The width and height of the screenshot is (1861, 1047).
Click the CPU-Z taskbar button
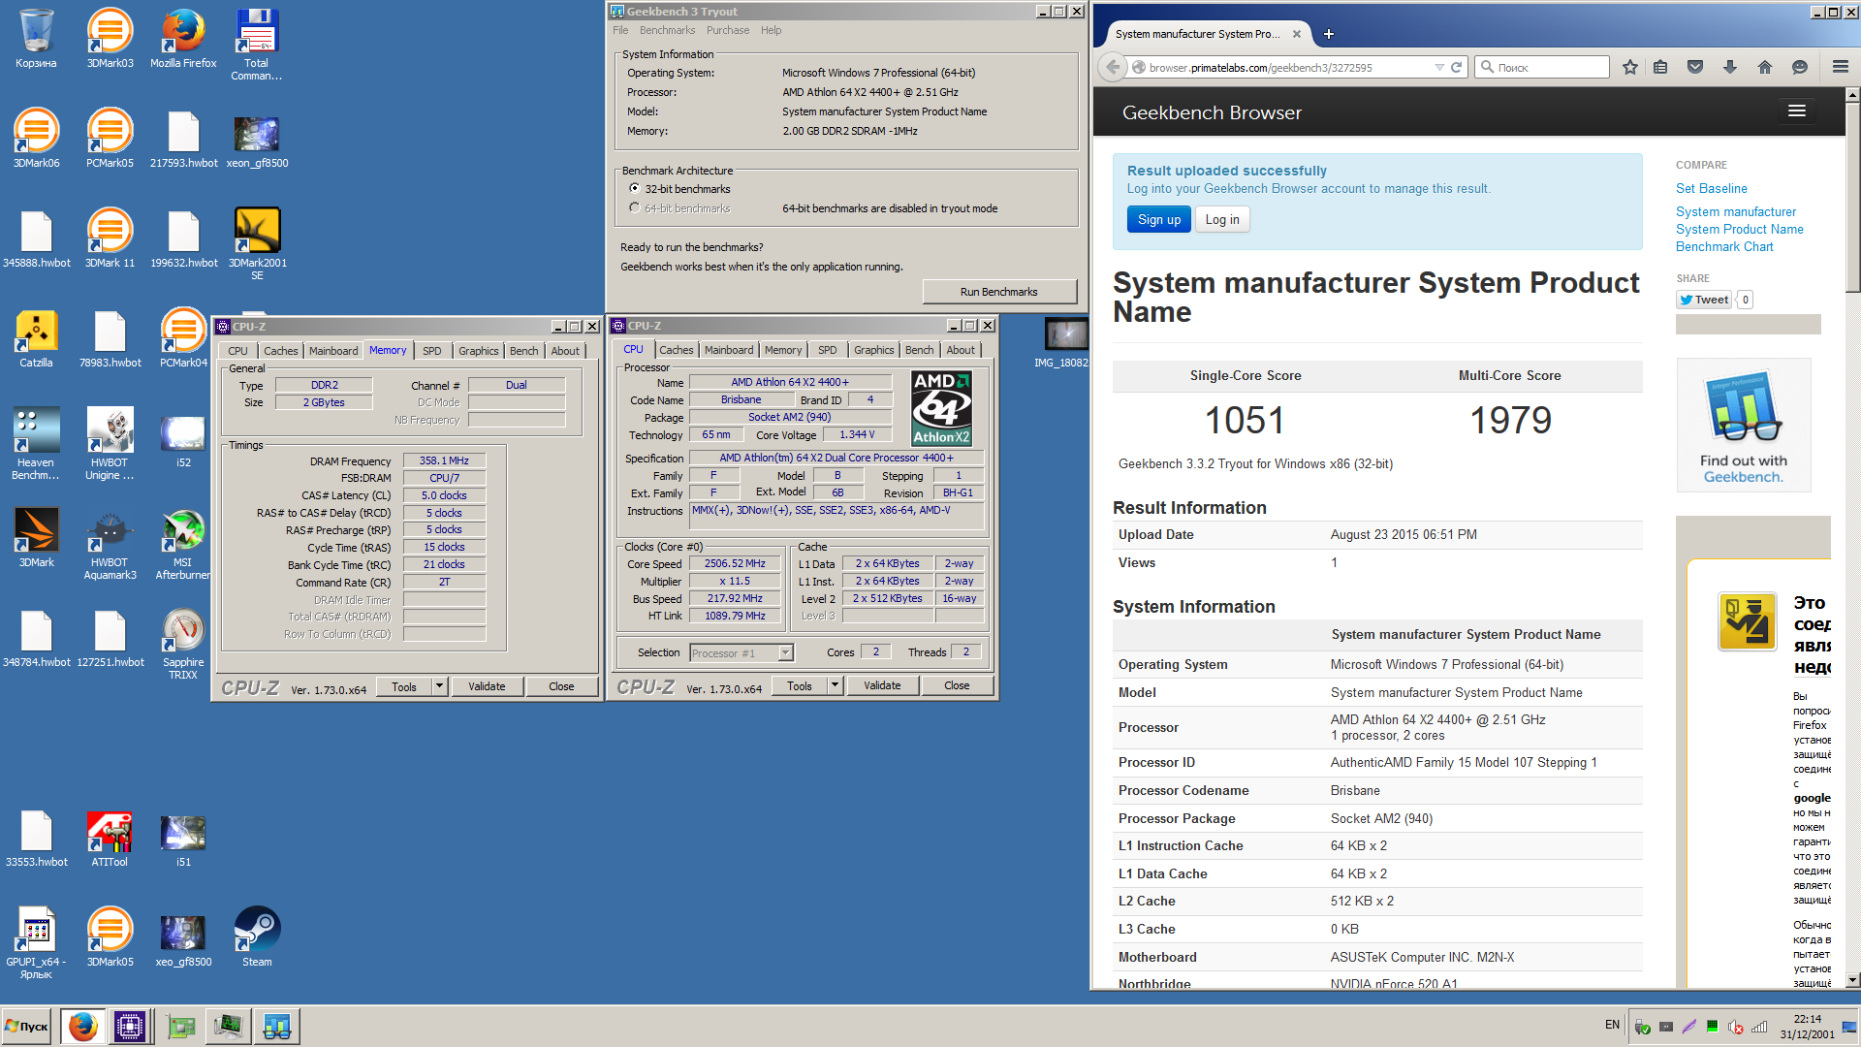(130, 1026)
